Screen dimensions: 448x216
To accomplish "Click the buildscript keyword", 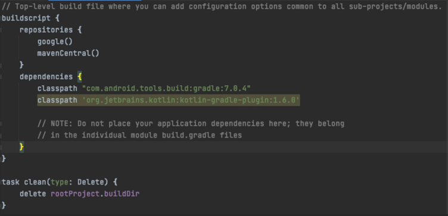I will (x=26, y=18).
